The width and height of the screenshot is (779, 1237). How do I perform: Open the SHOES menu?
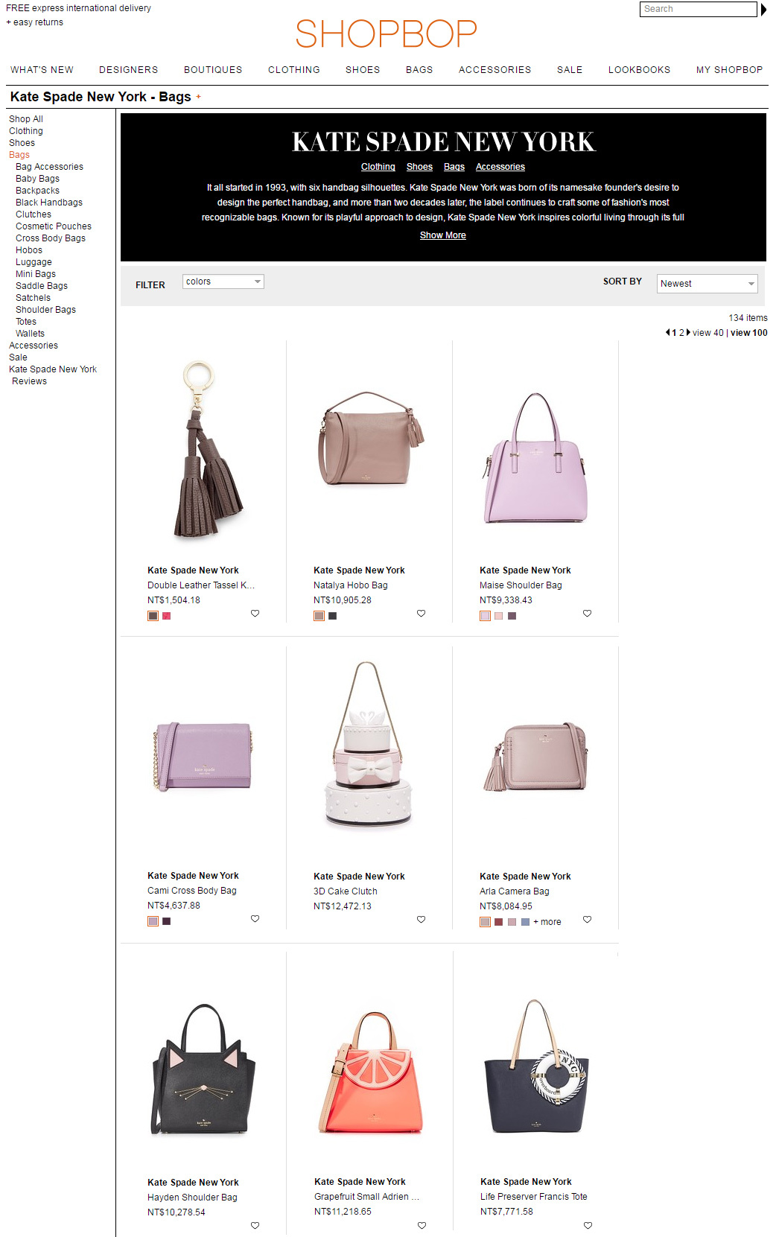tap(363, 70)
